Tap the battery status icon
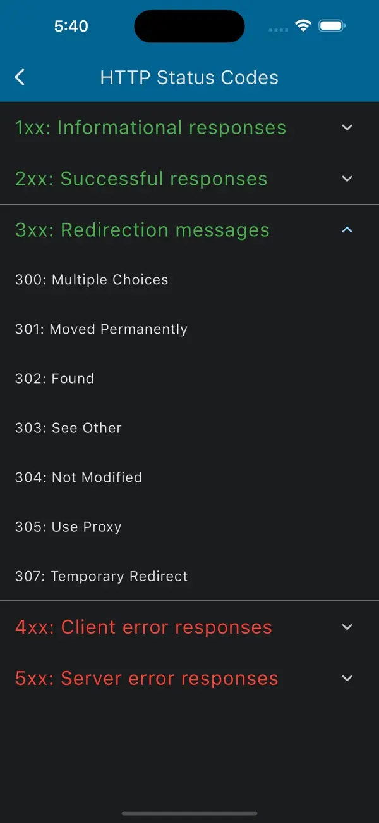Viewport: 379px width, 823px height. click(332, 26)
